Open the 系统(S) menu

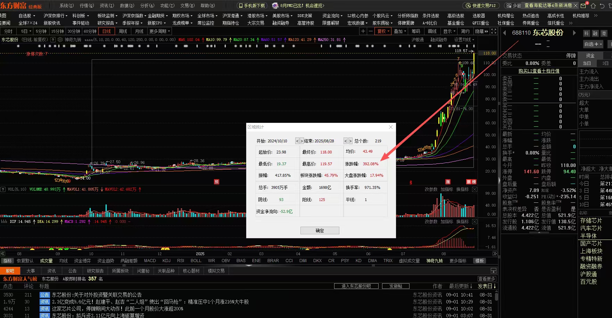[x=67, y=6]
